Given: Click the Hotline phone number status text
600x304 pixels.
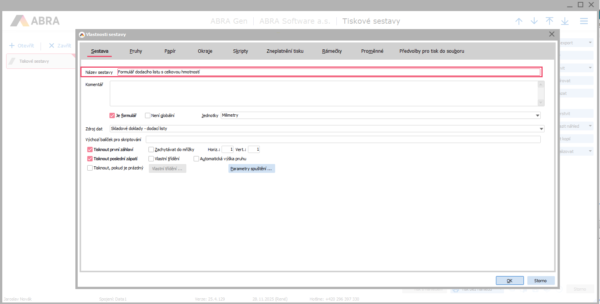Looking at the screenshot, I should click(x=334, y=299).
